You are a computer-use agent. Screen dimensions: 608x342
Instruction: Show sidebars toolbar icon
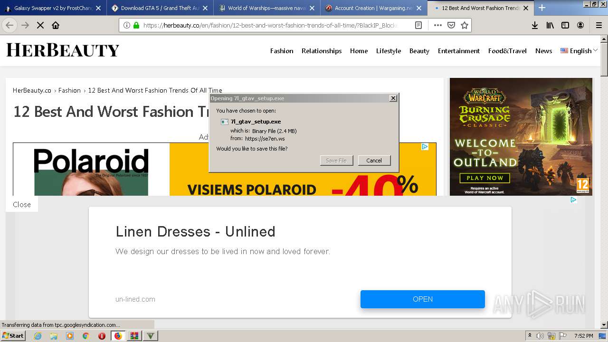pos(565,25)
